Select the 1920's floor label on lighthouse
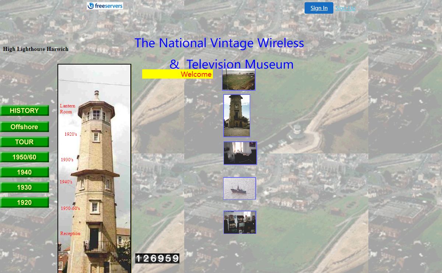The width and height of the screenshot is (442, 273). [71, 134]
